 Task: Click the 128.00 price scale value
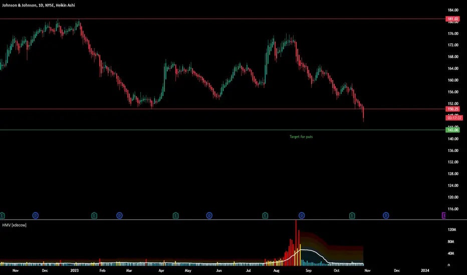click(453, 174)
